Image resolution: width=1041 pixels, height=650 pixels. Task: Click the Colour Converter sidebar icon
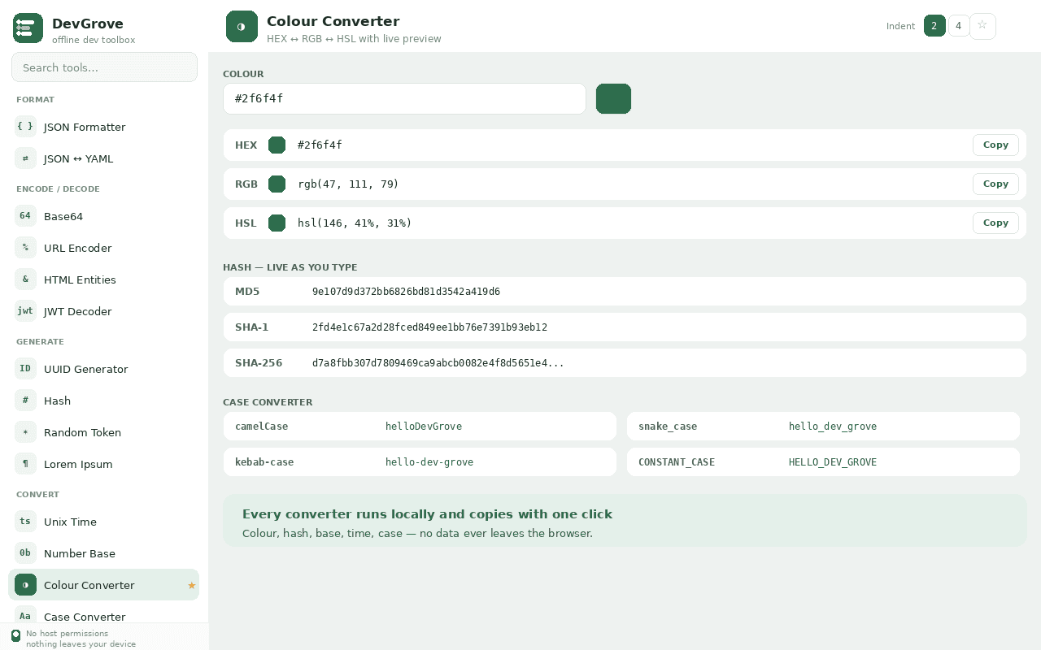coord(25,585)
